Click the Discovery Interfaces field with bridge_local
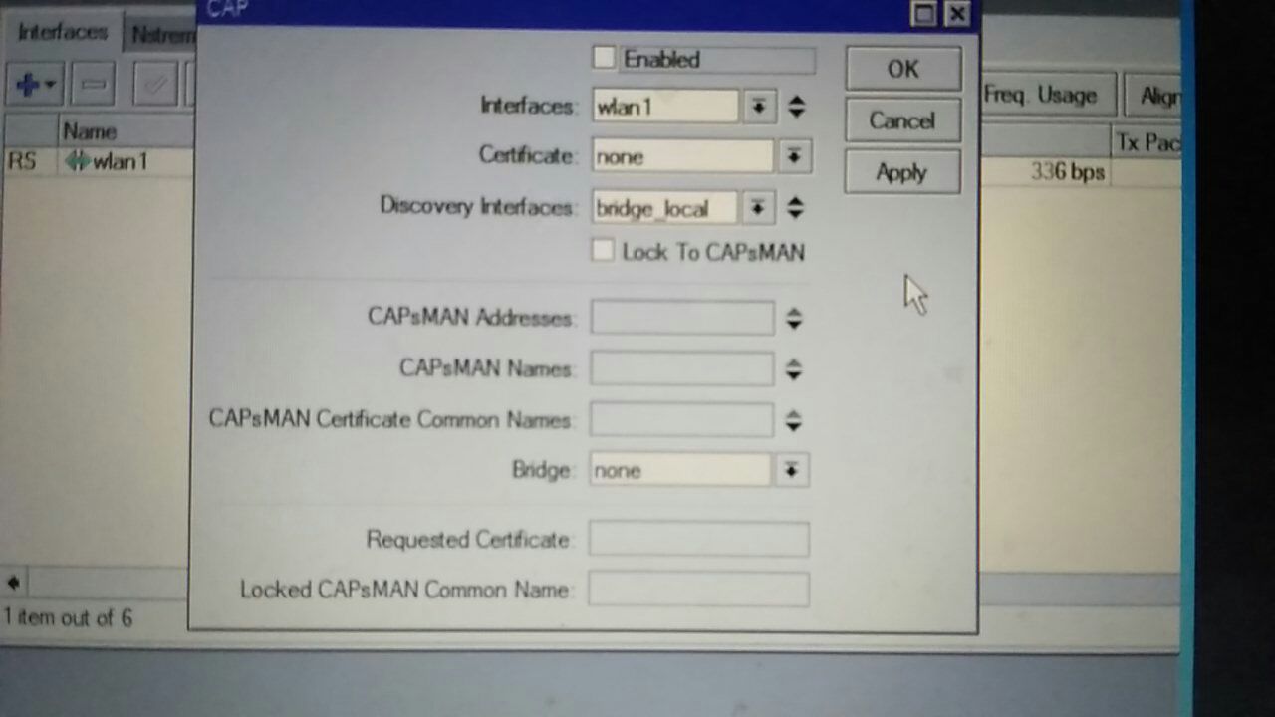 coord(665,207)
